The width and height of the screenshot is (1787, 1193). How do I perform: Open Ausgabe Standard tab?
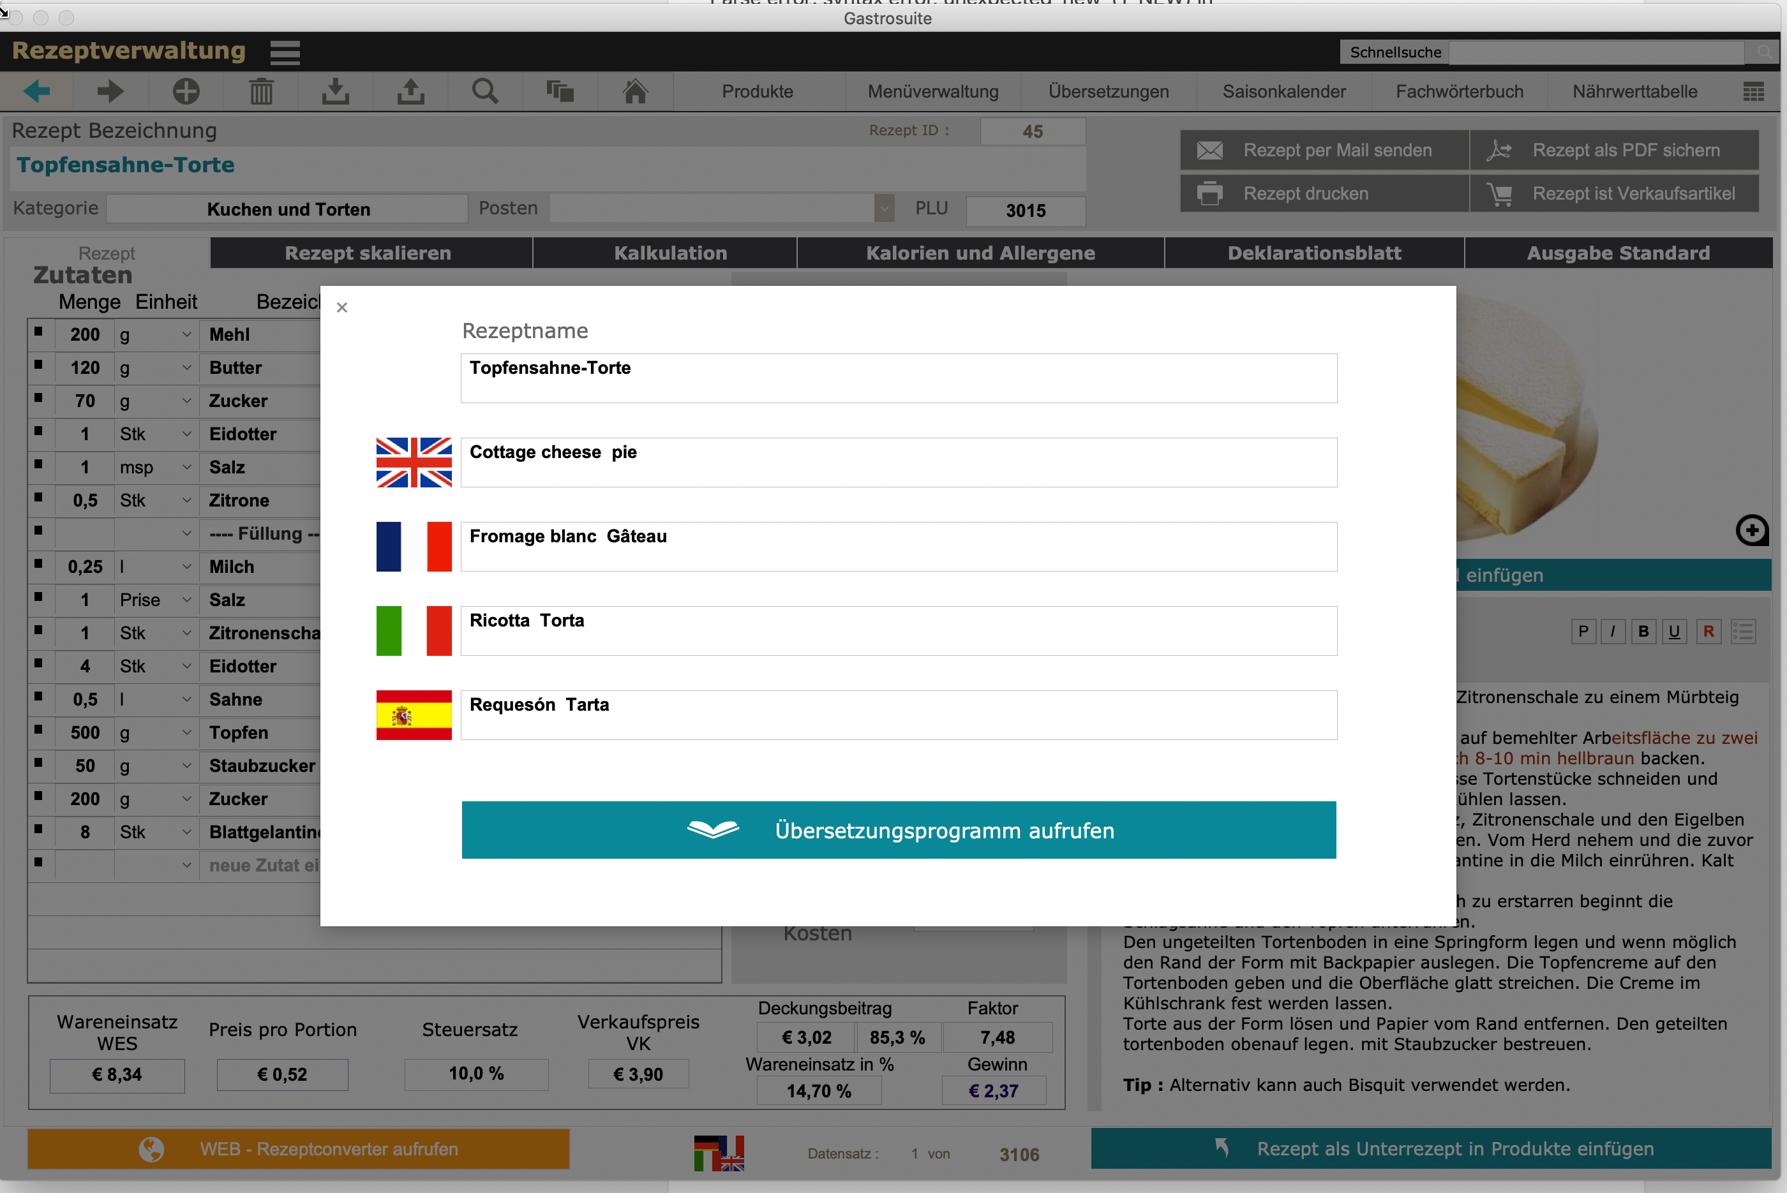click(x=1618, y=253)
